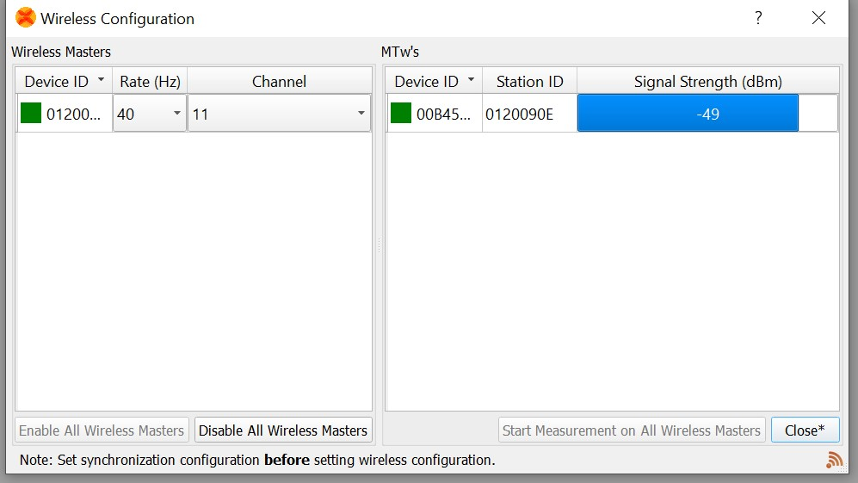858x483 pixels.
Task: Open the Rate (Hz) dropdown showing 40
Action: pyautogui.click(x=150, y=114)
